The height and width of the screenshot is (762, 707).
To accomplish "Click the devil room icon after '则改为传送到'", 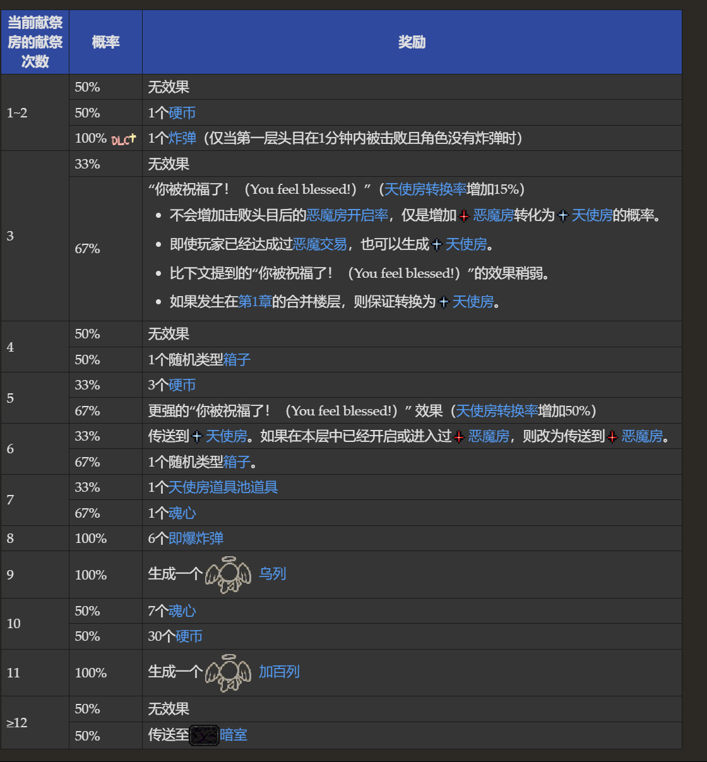I will [612, 436].
